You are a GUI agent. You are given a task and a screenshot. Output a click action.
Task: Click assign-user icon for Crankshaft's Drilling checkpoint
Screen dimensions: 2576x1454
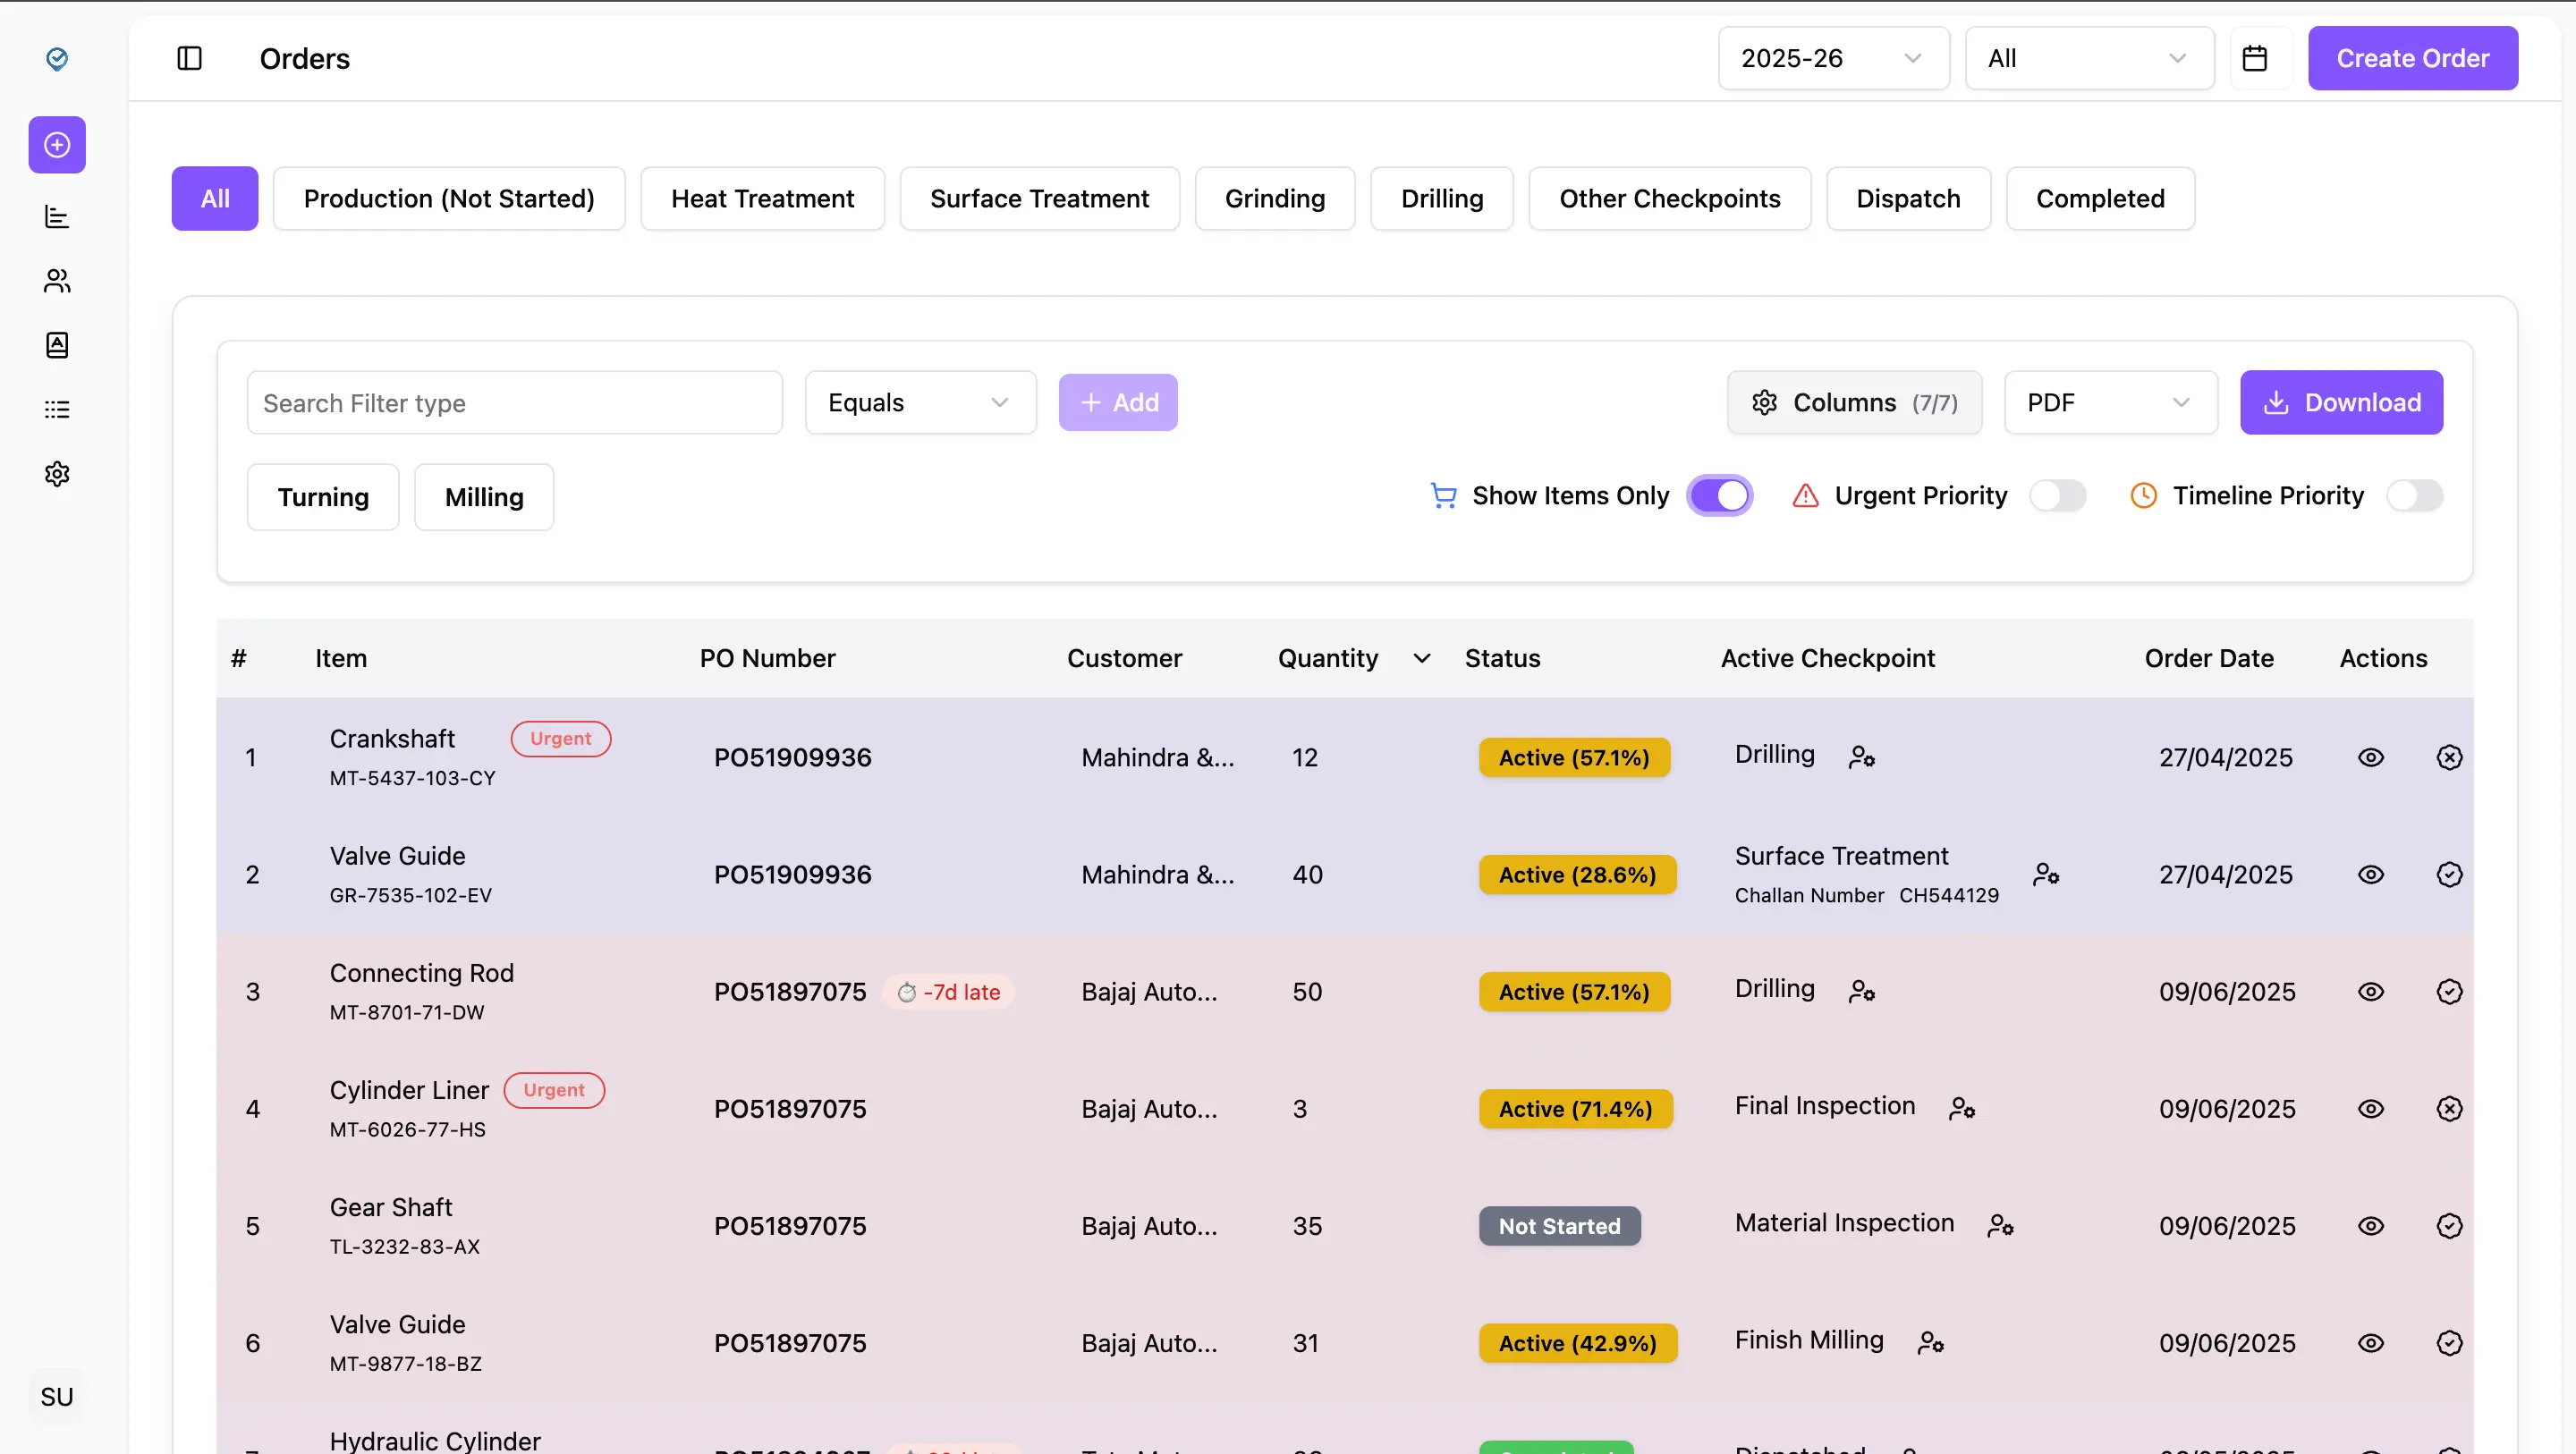point(1861,757)
